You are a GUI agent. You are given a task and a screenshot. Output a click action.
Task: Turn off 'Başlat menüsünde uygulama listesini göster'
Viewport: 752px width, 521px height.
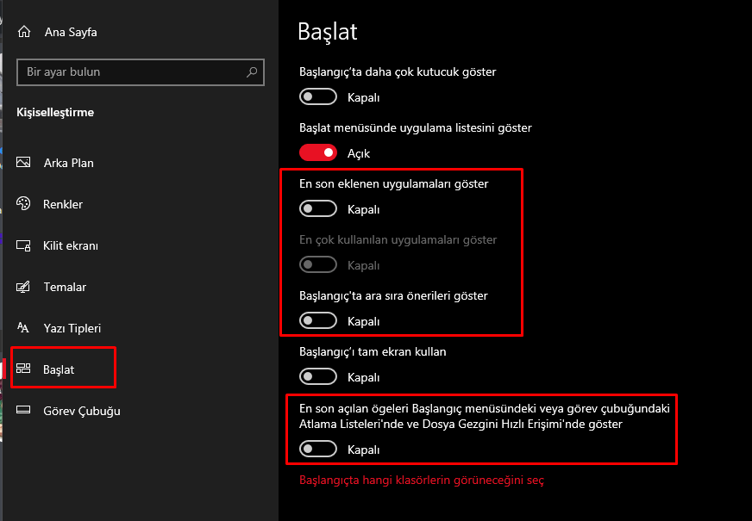318,152
